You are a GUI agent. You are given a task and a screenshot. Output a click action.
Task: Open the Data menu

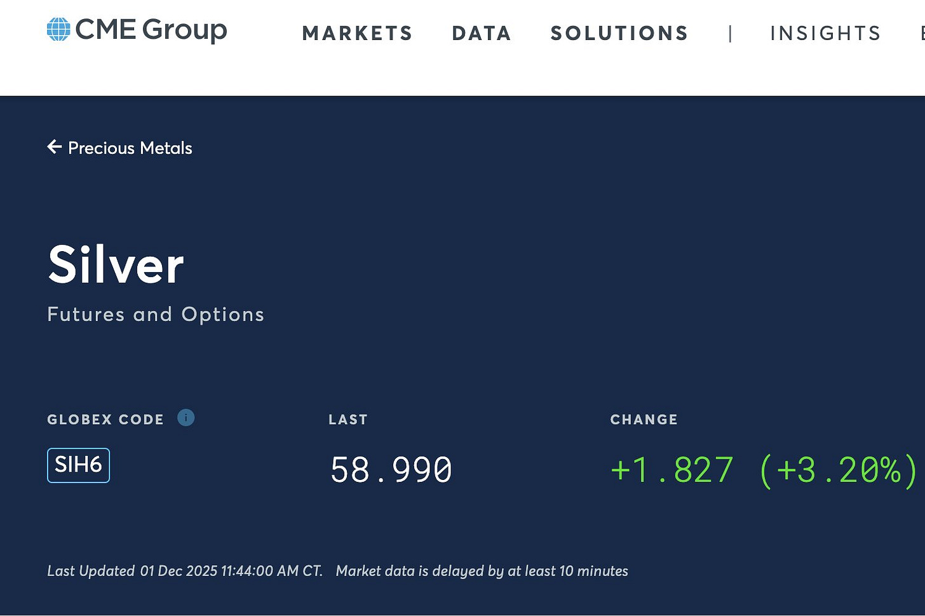click(482, 33)
